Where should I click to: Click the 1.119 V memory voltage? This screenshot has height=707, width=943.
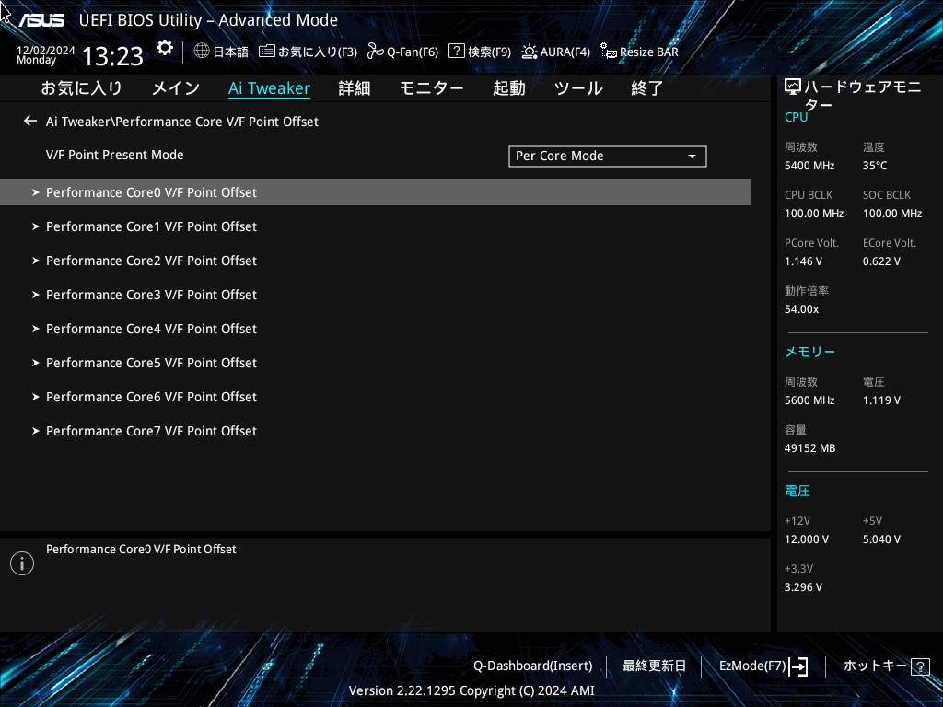coord(881,400)
